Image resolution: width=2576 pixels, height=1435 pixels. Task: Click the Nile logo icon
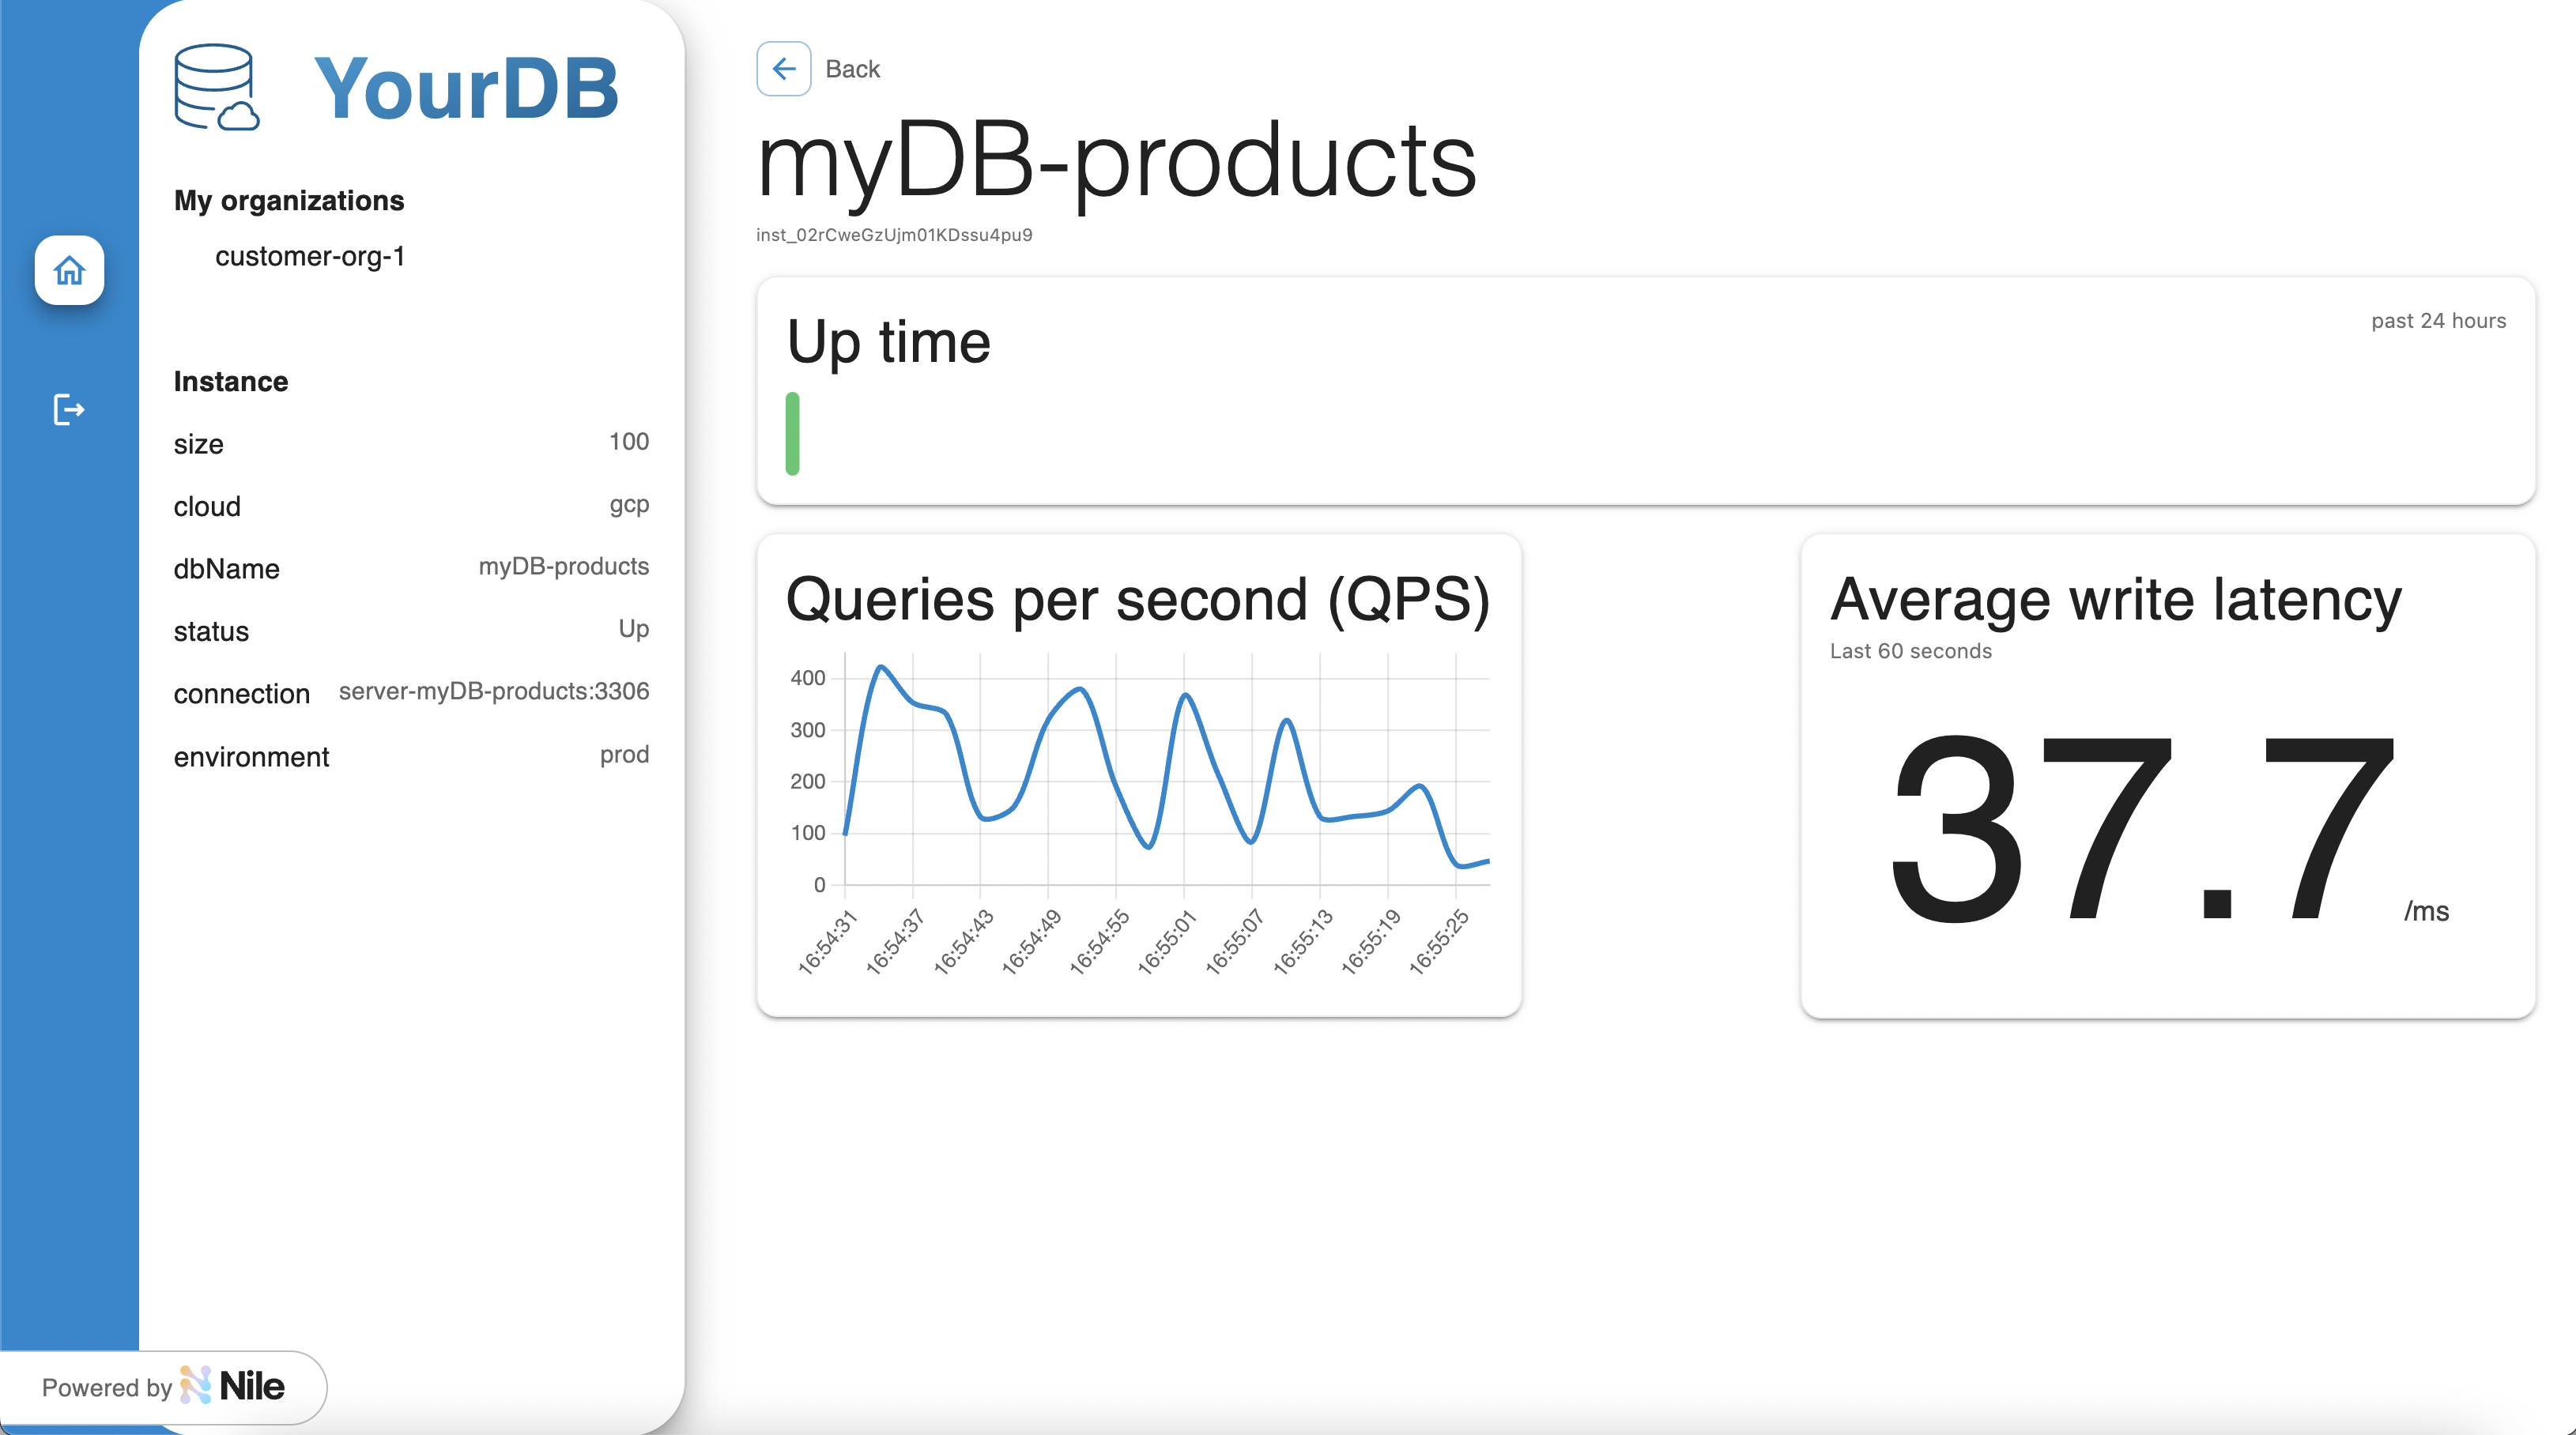(196, 1386)
